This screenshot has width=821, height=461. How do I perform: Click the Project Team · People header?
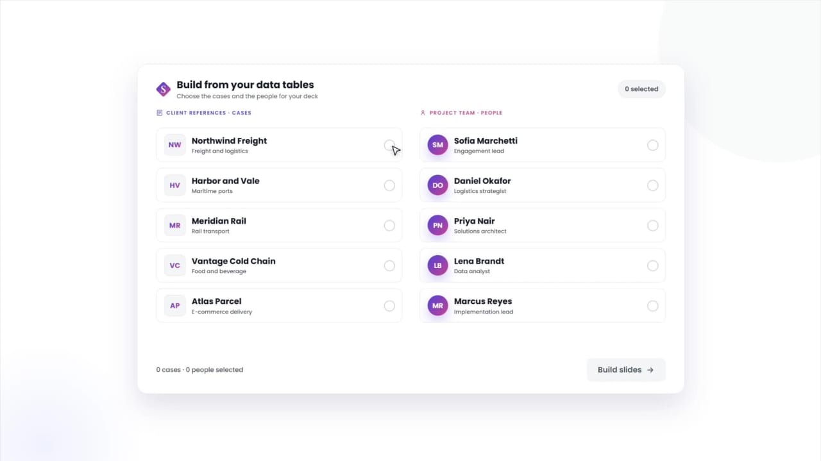coord(466,113)
